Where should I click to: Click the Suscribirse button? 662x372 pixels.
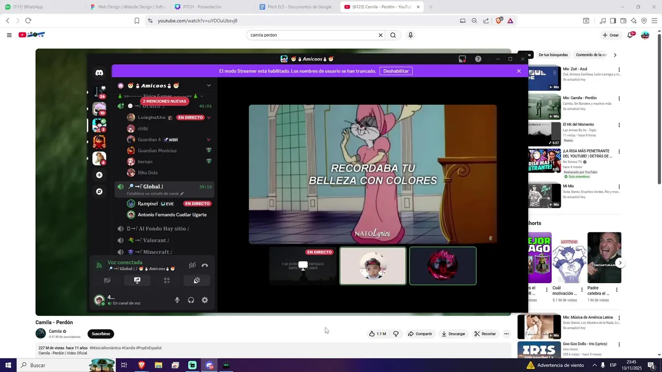click(x=101, y=334)
